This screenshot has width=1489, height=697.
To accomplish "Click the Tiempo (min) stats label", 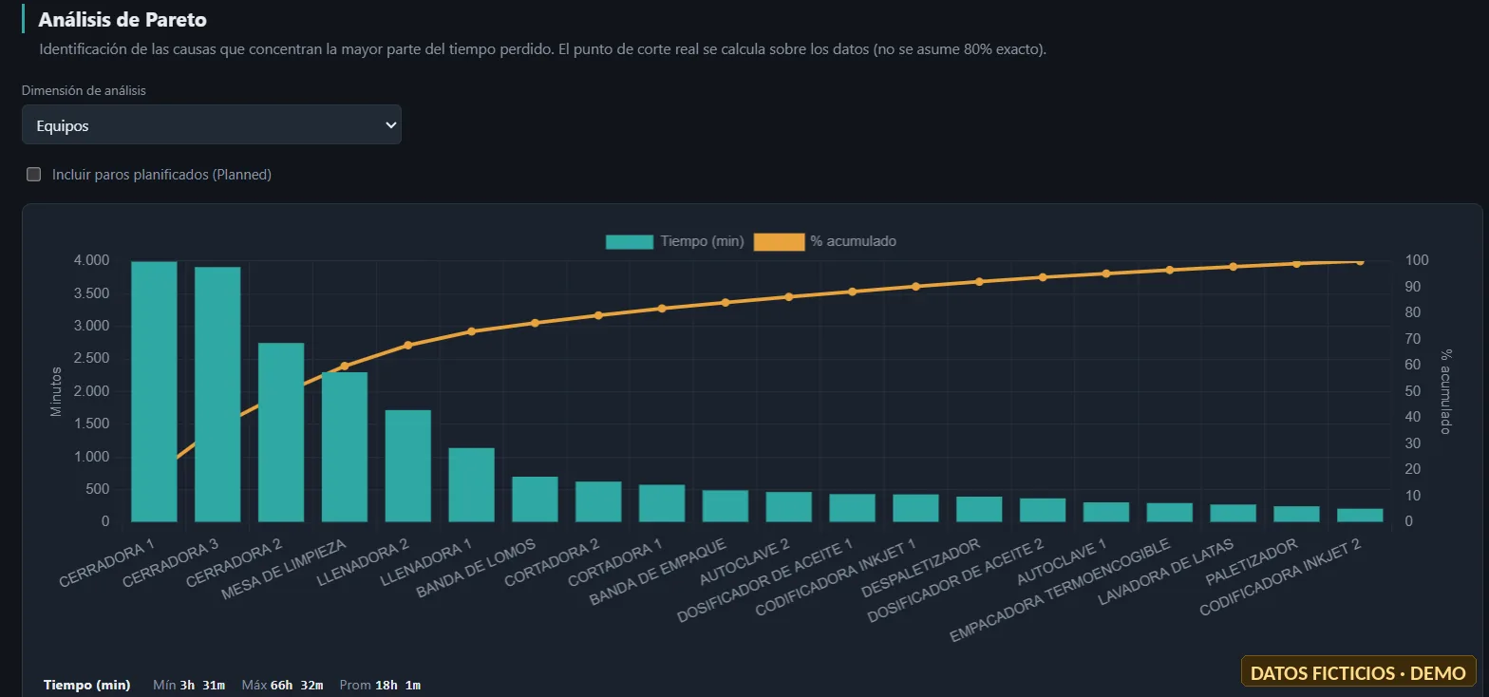I will [86, 685].
